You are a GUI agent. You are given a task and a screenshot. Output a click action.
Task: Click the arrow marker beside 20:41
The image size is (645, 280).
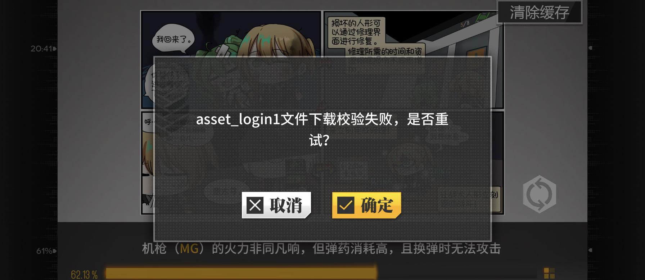[55, 49]
